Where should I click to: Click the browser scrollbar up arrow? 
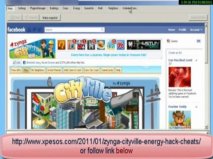click(x=206, y=25)
